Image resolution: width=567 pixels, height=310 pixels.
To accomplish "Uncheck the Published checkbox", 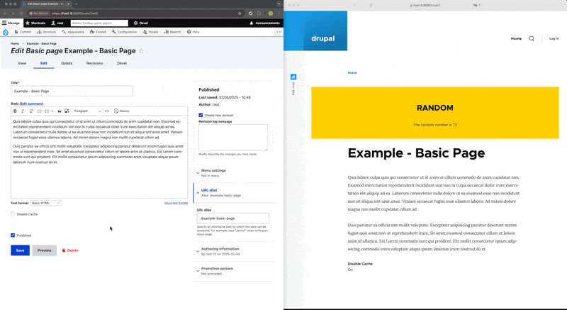I will pos(13,235).
